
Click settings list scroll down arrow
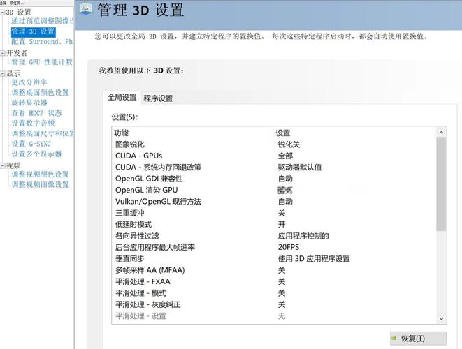pyautogui.click(x=441, y=319)
